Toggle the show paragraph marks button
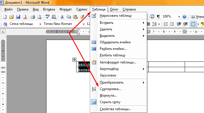 158,17
